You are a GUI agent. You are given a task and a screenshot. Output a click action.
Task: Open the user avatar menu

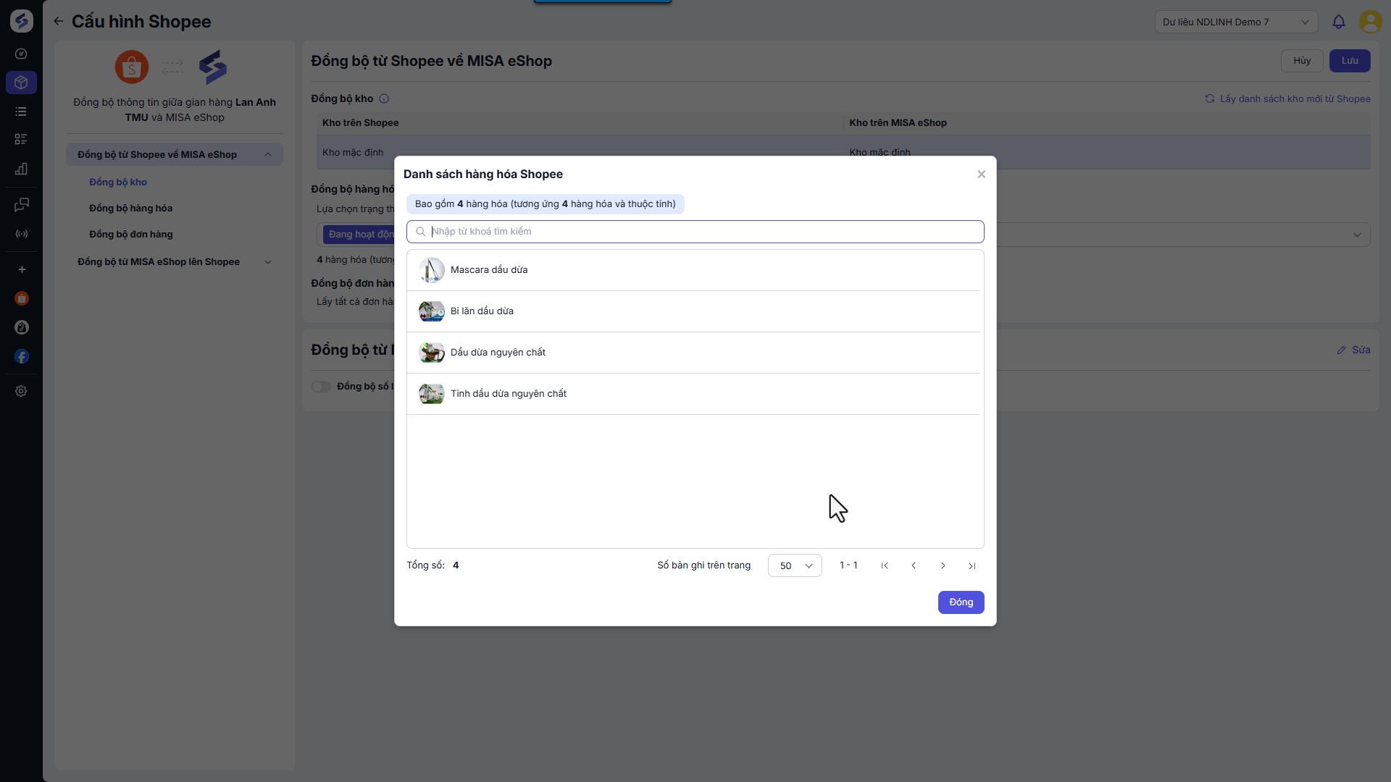1370,22
